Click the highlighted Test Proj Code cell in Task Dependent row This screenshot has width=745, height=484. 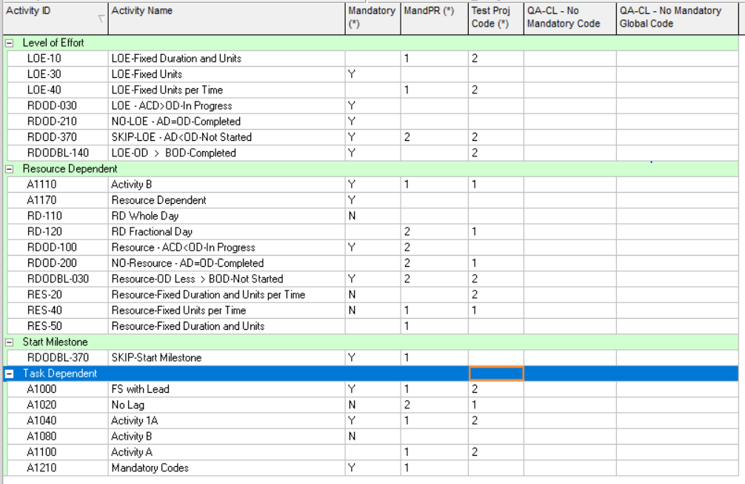tap(496, 374)
